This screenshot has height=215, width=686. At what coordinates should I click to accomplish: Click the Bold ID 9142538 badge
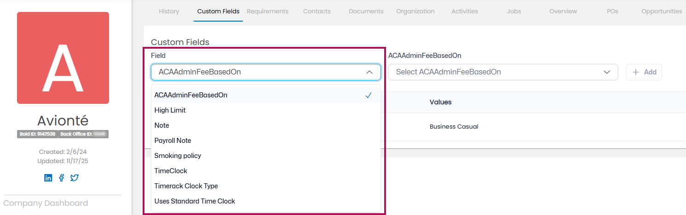(37, 134)
